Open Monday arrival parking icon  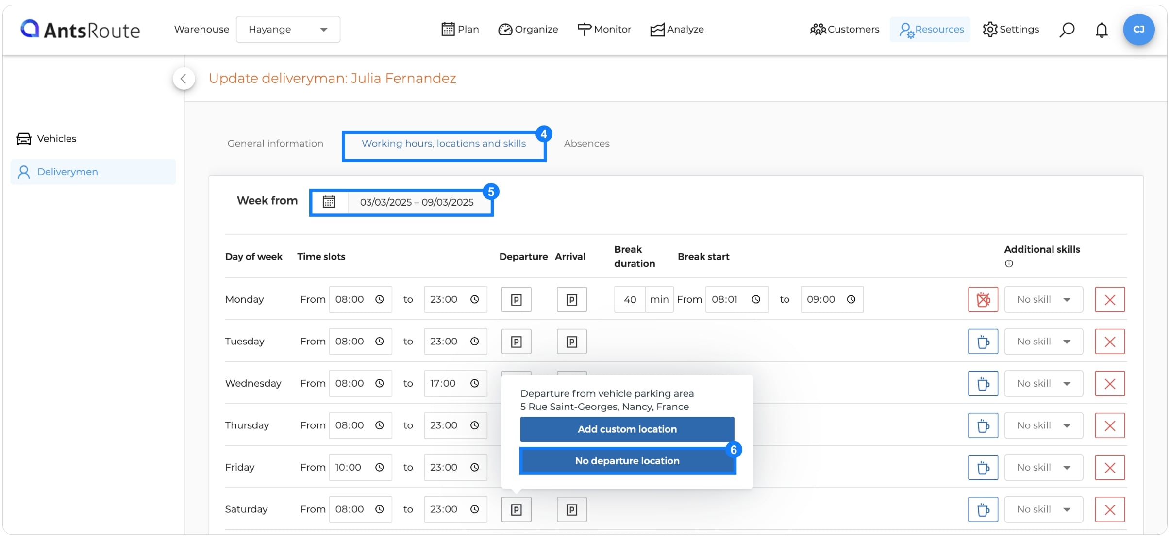[572, 300]
